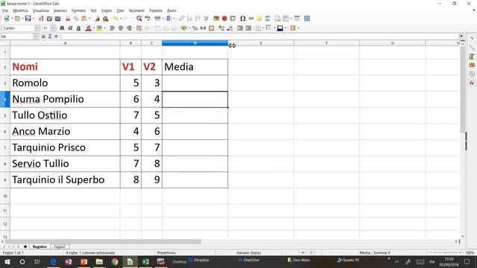Click the formula equals sign icon
This screenshot has width=477, height=268.
pos(57,36)
